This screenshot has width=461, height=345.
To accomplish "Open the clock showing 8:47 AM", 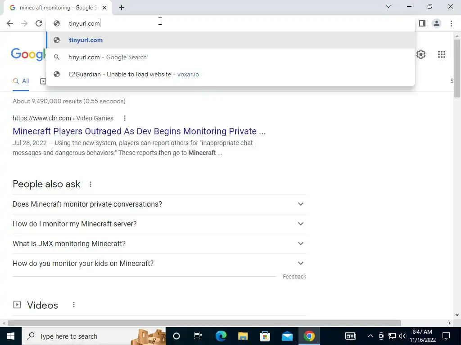I will pos(422,336).
